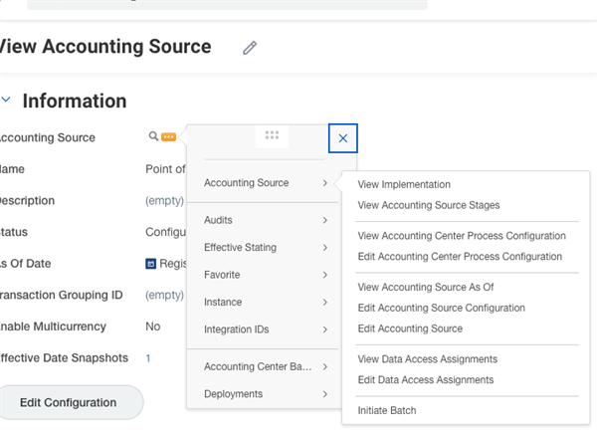
Task: Close the related actions popup
Action: click(343, 138)
